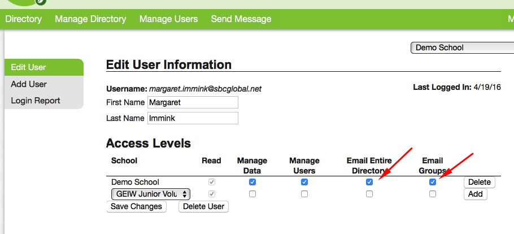Expand the Demo School selector at top right
514x234 pixels.
tap(461, 47)
